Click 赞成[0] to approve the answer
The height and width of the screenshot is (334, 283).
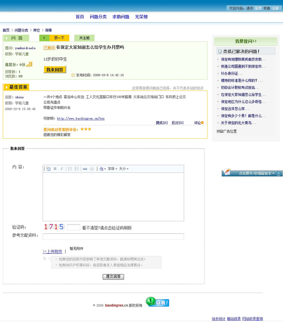tap(162, 123)
